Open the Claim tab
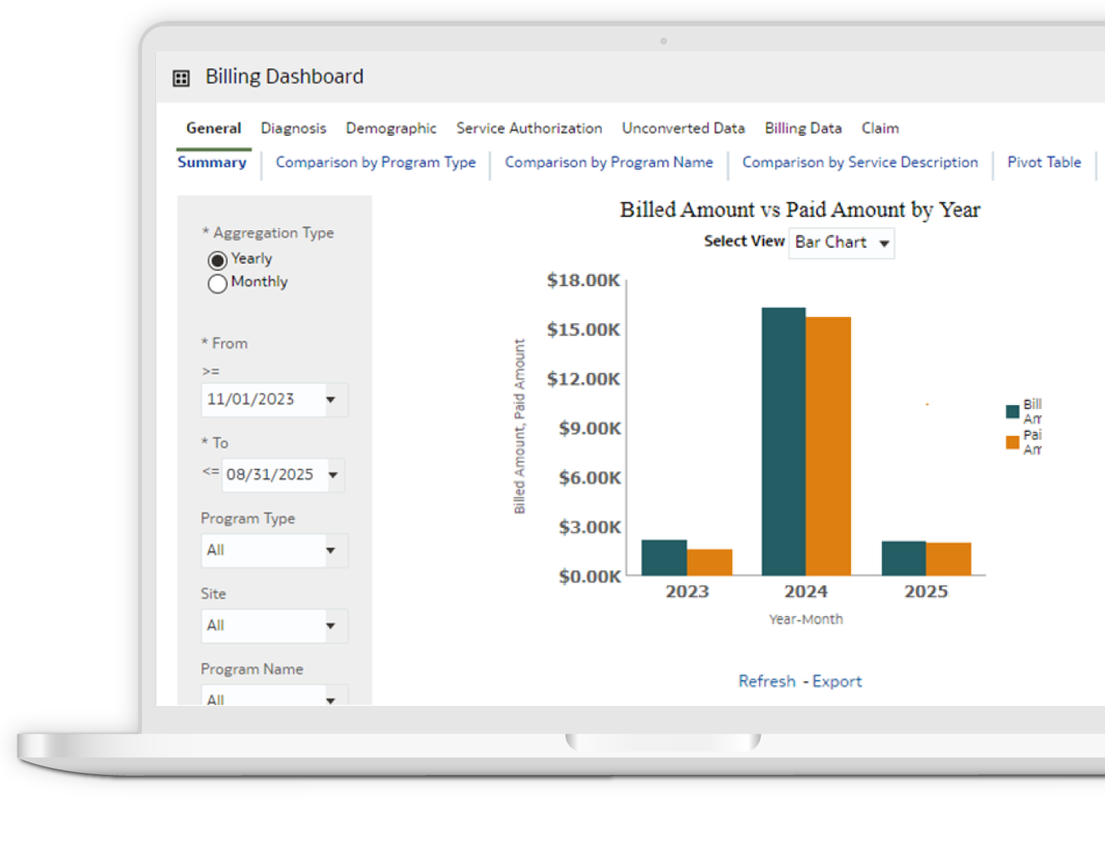 tap(880, 128)
